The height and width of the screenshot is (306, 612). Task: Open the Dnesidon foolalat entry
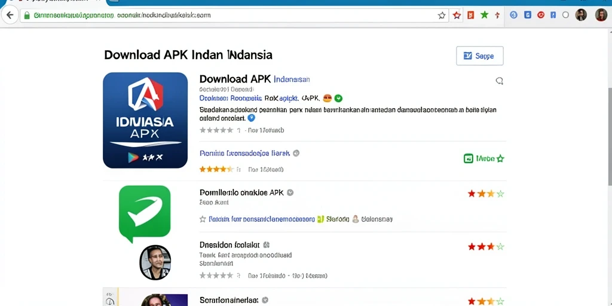click(x=229, y=245)
